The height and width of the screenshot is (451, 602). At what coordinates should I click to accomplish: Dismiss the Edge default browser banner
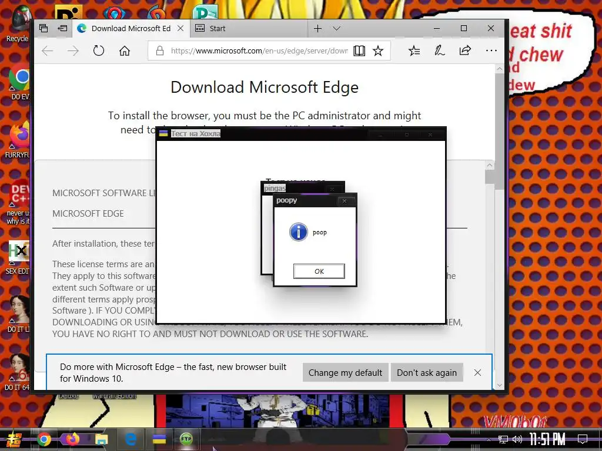tap(477, 373)
